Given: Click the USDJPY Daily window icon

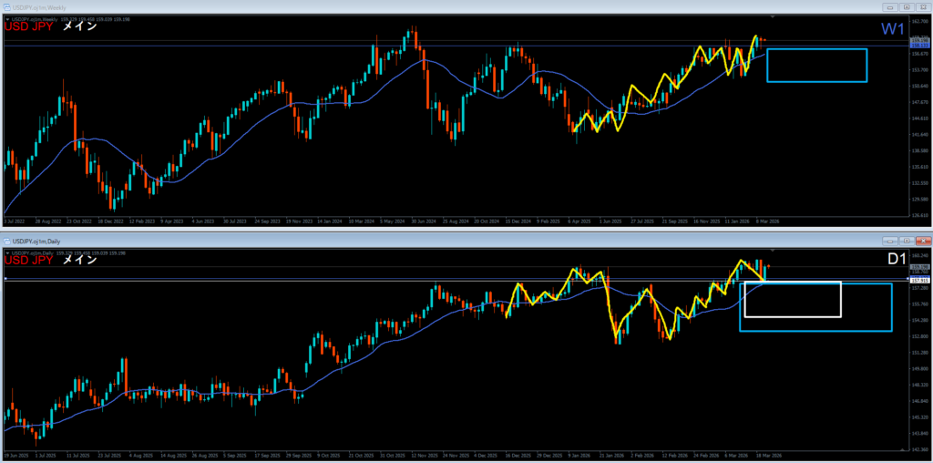Looking at the screenshot, I should (8, 241).
